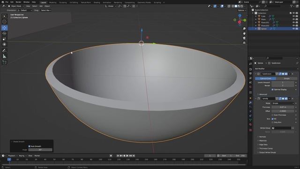Open the Object Mode dropdown

pyautogui.click(x=16, y=6)
